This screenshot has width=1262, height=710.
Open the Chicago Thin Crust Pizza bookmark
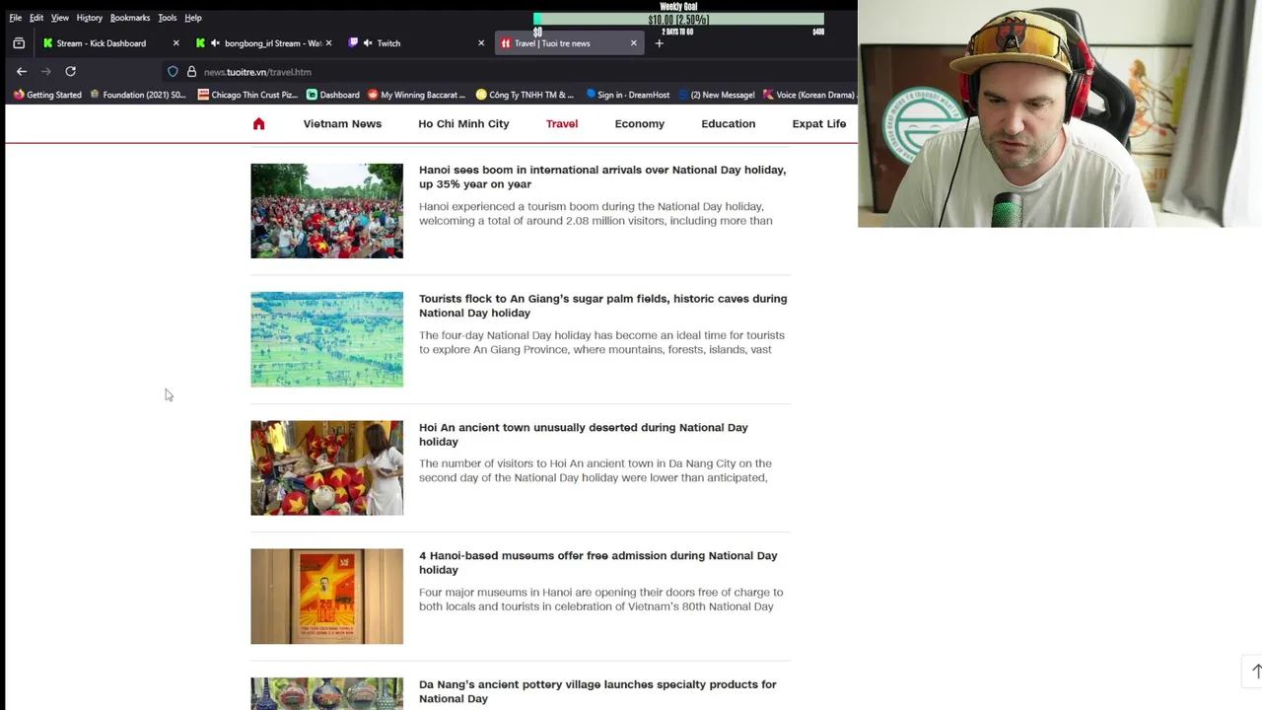pos(247,95)
